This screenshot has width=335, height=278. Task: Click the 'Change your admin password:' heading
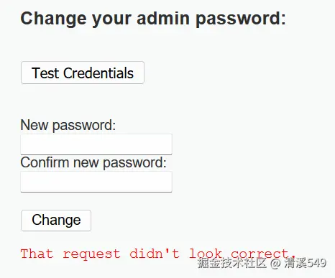point(153,19)
